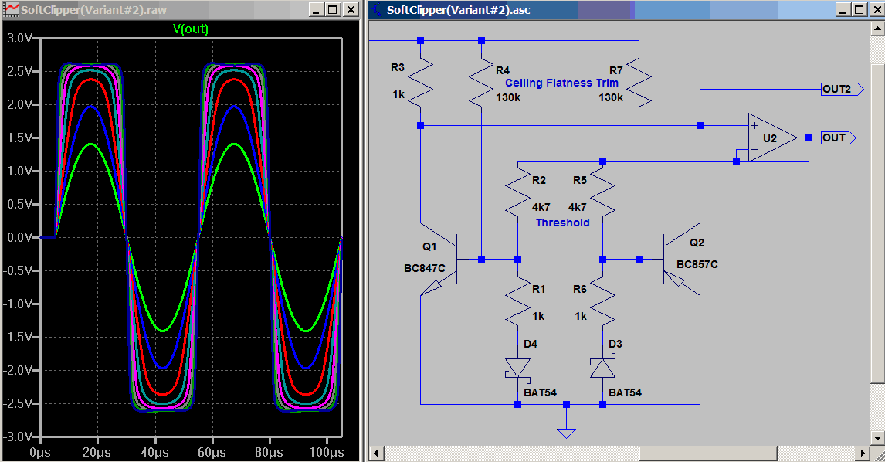Click the 130k value of R7

611,97
